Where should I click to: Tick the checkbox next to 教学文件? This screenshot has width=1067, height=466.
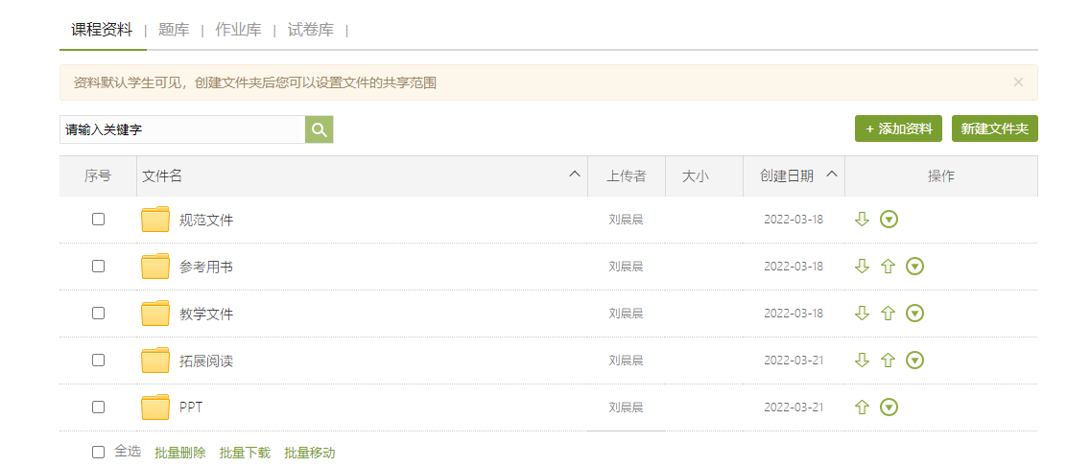pos(98,314)
